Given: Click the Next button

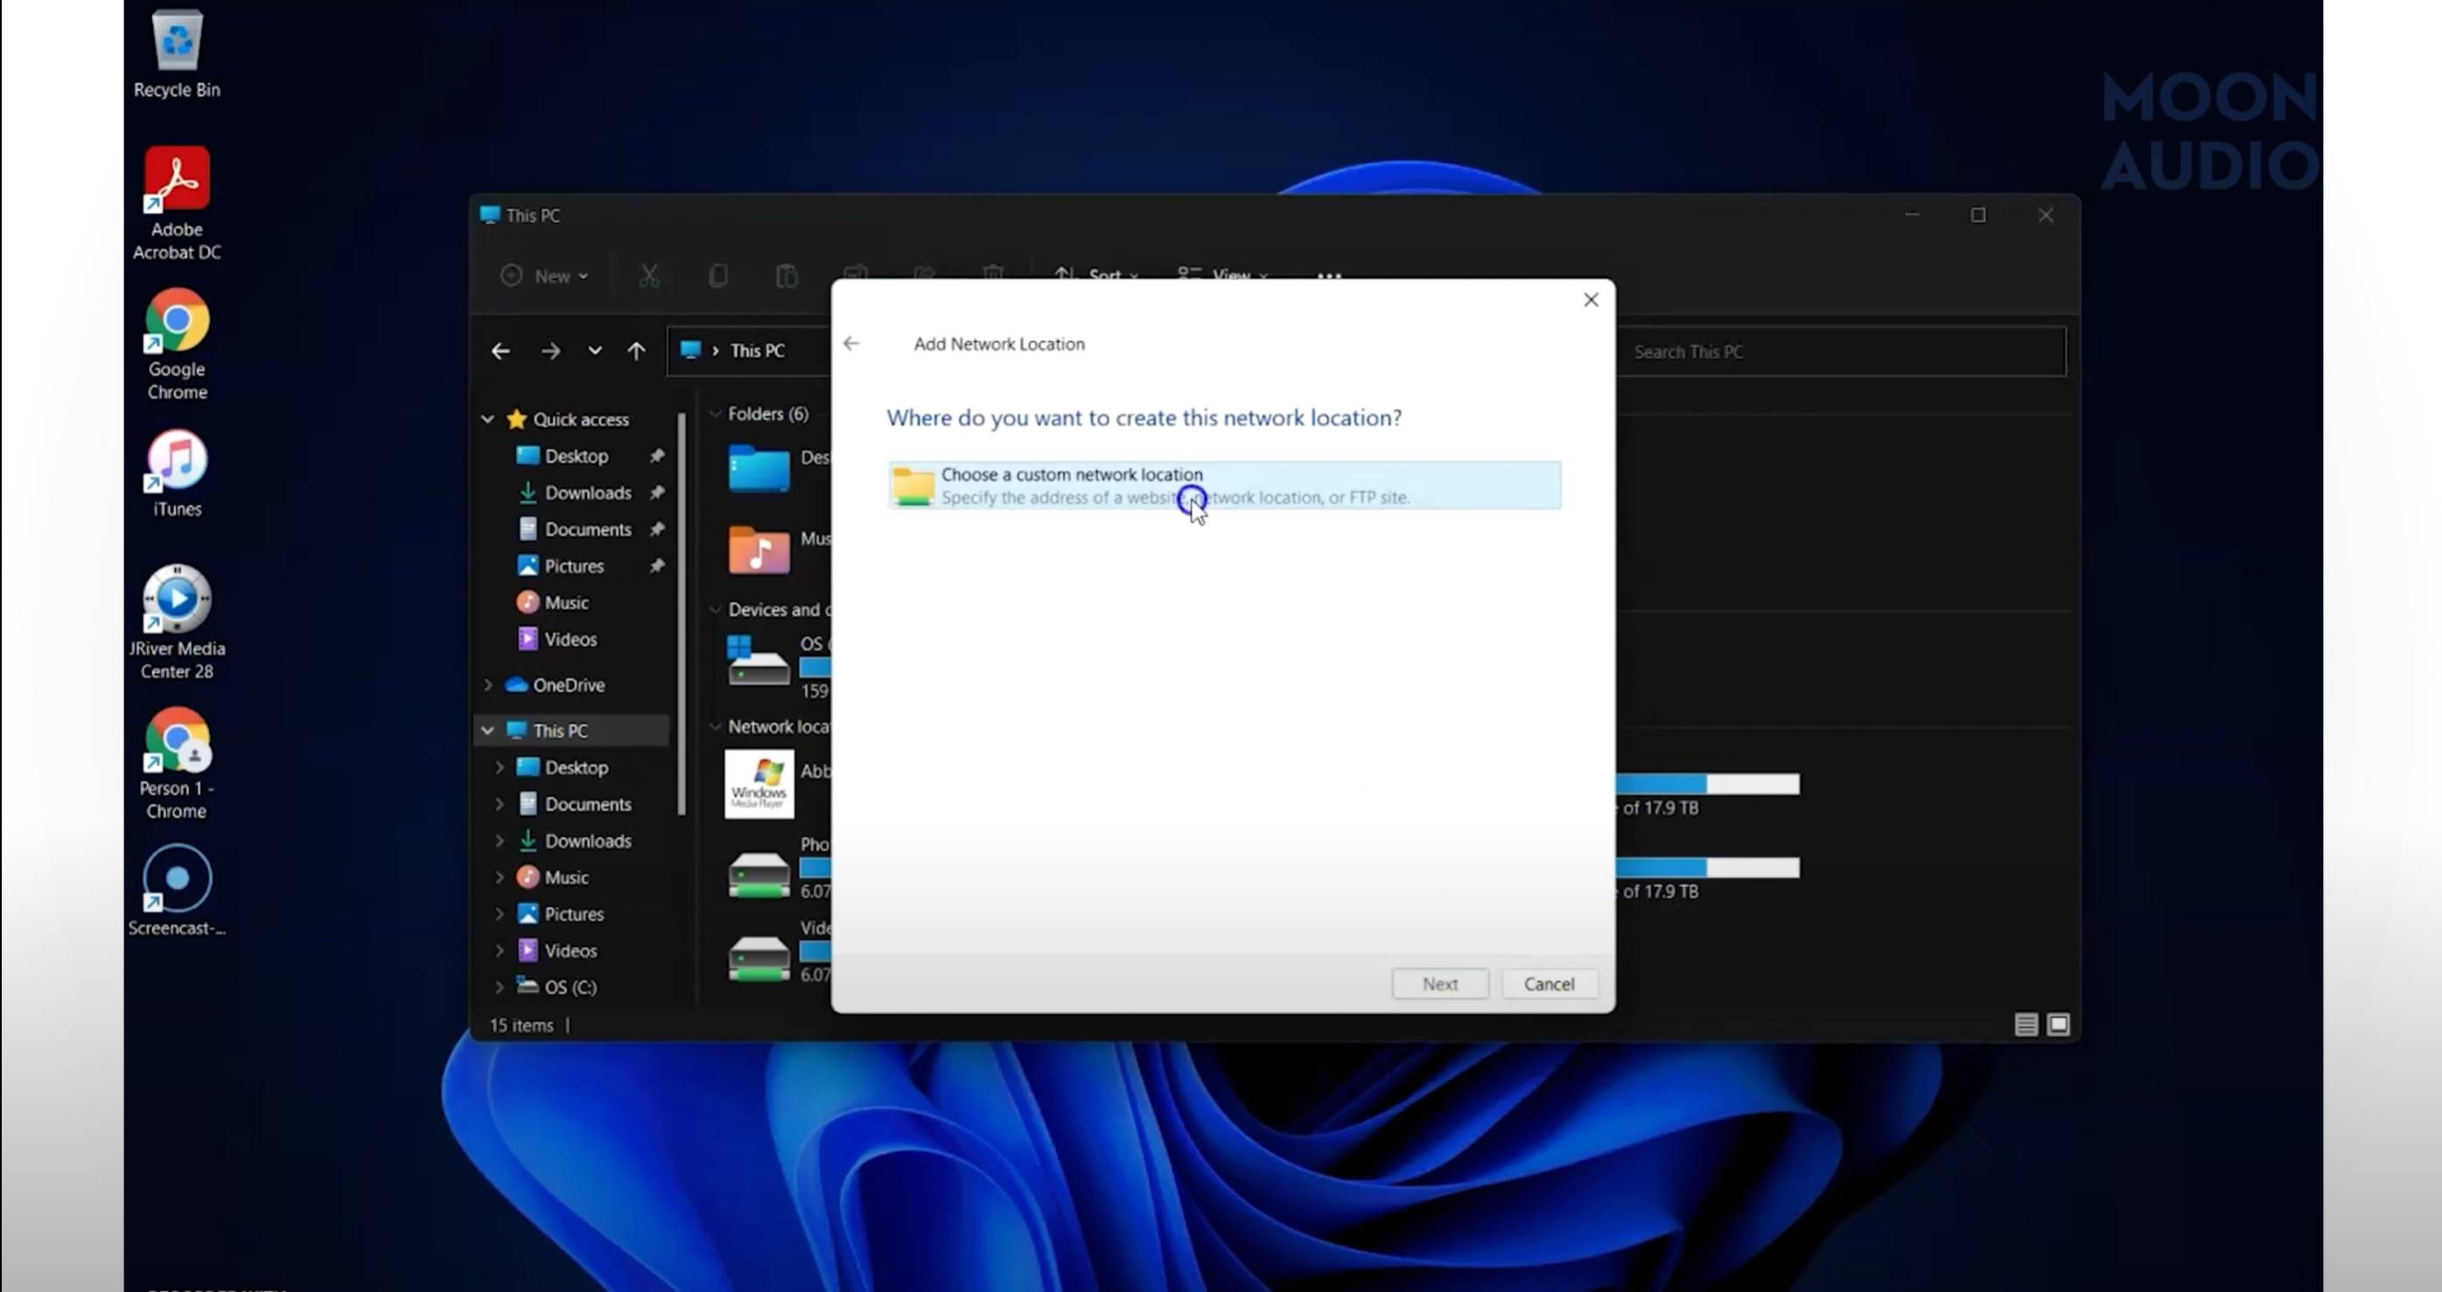Looking at the screenshot, I should tap(1439, 983).
